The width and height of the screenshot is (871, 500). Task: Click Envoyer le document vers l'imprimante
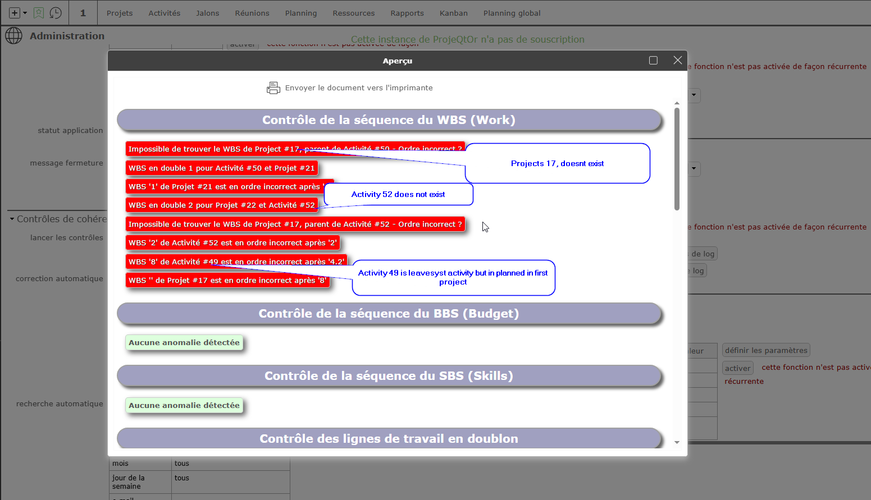(359, 88)
